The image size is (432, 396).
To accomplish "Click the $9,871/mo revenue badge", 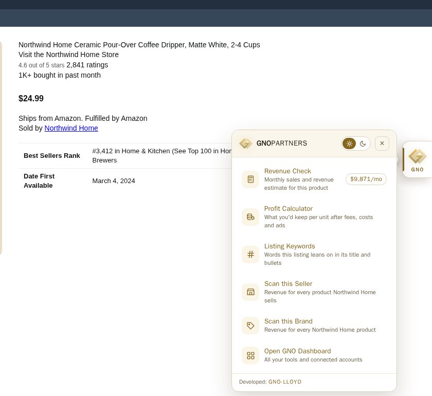I will [366, 179].
